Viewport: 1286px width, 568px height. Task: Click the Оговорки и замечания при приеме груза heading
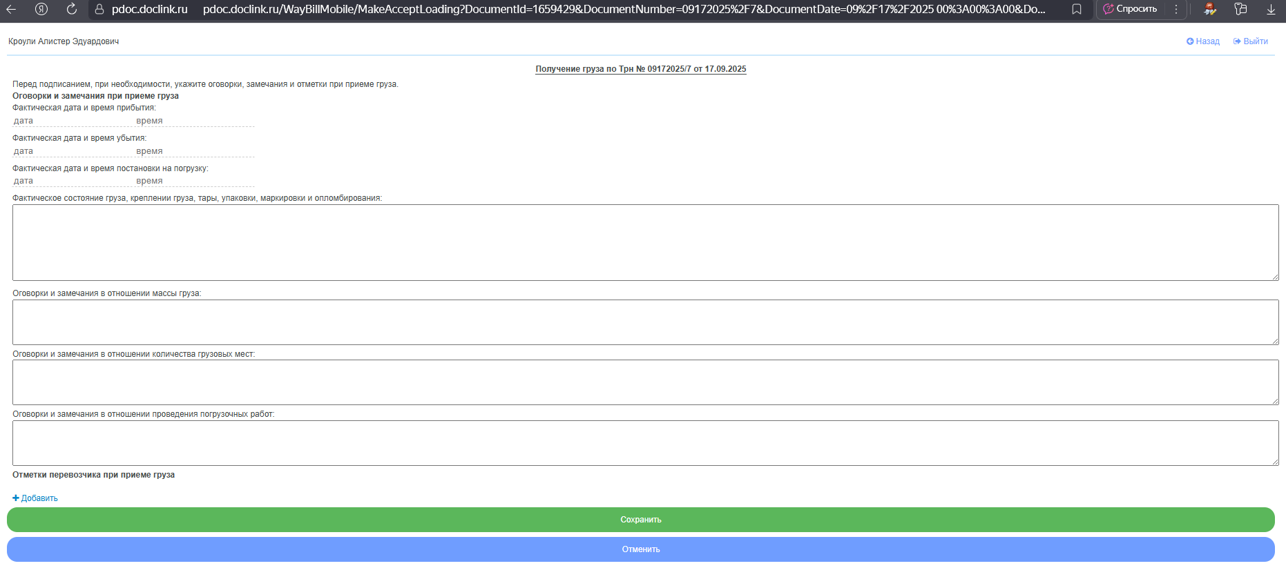(x=95, y=96)
